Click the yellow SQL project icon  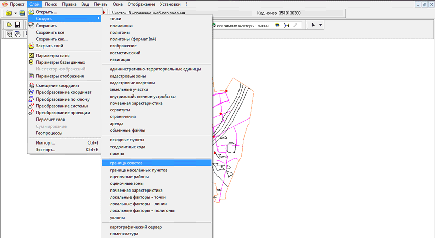tap(9, 13)
